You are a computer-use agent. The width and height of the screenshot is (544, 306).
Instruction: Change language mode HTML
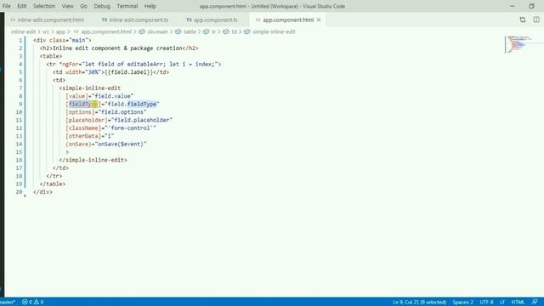[x=518, y=302]
